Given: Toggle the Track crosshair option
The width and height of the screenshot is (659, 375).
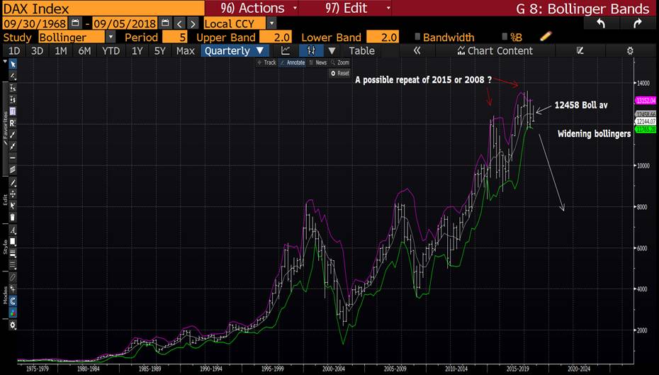Looking at the screenshot, I should pos(266,62).
